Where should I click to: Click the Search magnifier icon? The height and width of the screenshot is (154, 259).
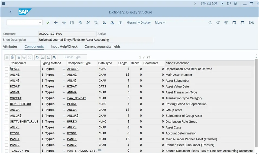(210, 23)
